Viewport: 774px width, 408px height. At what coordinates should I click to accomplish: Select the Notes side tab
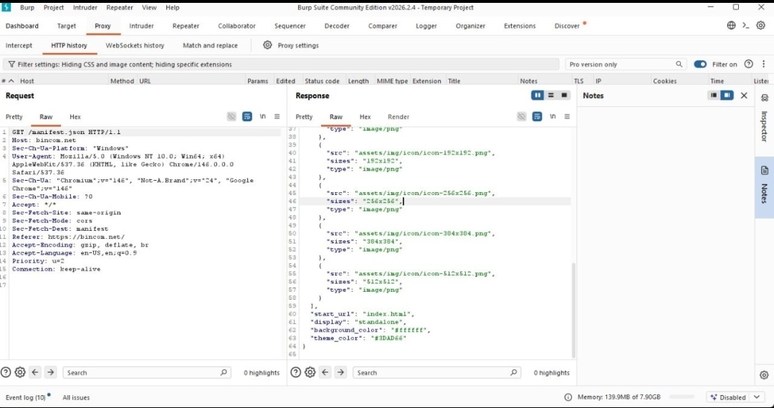point(764,187)
